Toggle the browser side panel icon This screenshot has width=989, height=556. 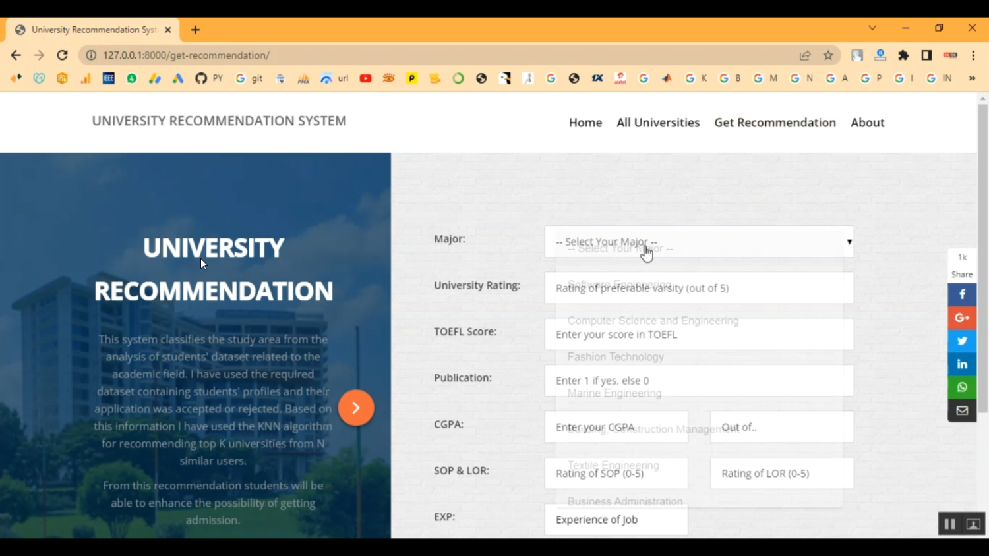coord(926,55)
